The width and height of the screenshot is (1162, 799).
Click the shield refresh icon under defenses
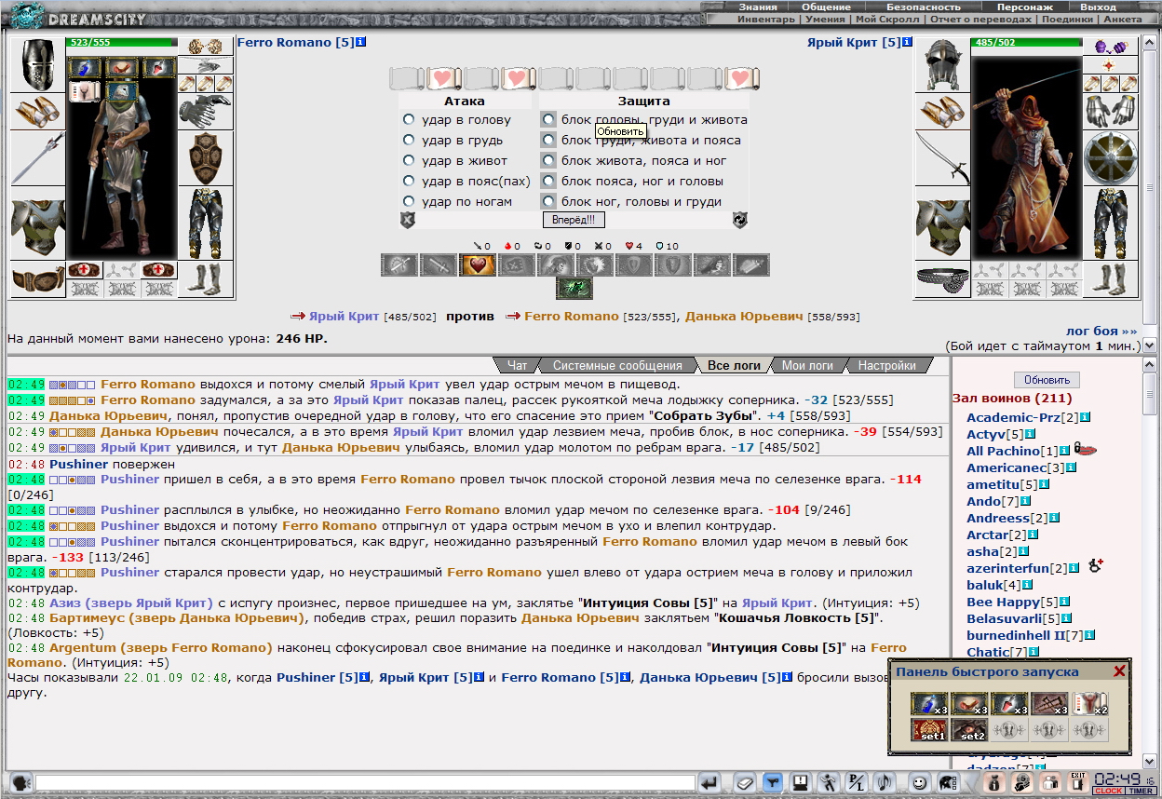click(x=740, y=221)
